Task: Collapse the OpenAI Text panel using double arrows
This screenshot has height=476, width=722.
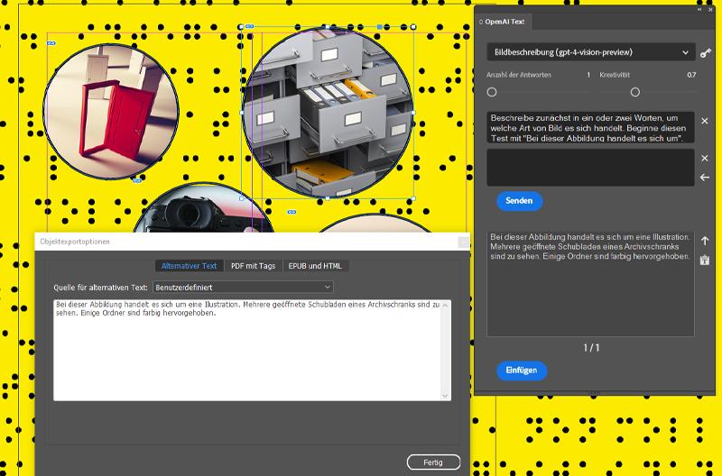Action: click(699, 9)
